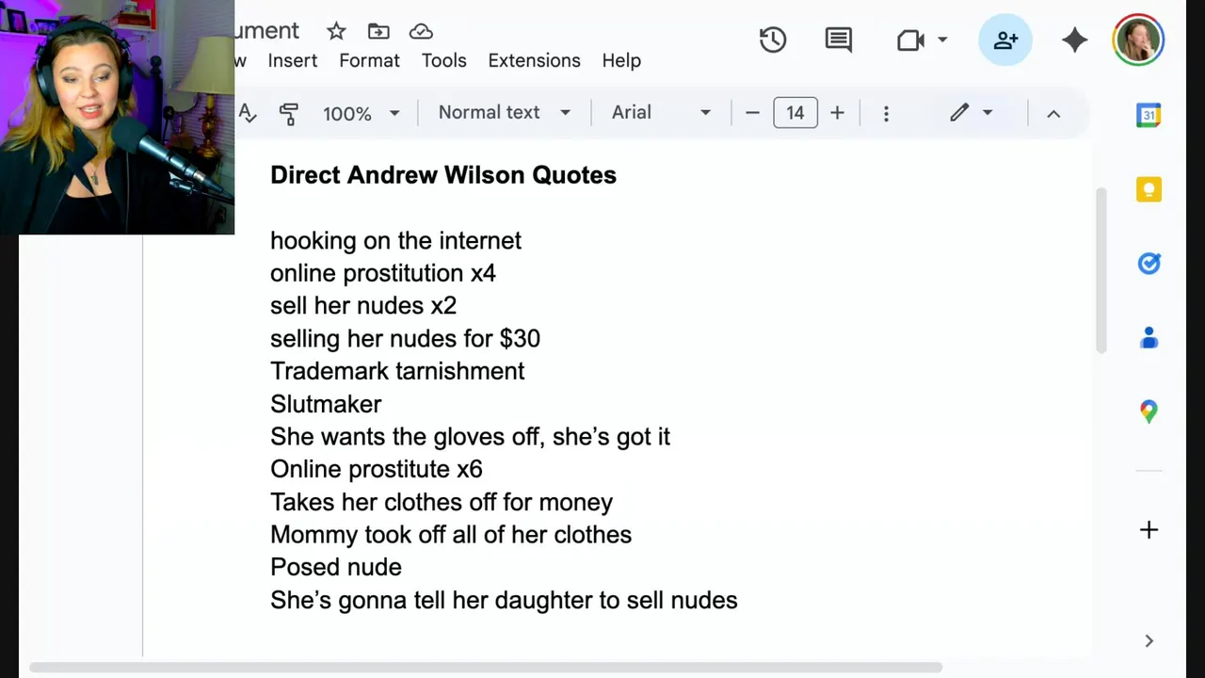Viewport: 1205px width, 678px height.
Task: Open the Editing mode pencil dropdown
Action: click(x=972, y=113)
